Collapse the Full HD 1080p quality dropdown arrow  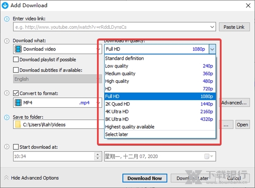tap(212, 49)
